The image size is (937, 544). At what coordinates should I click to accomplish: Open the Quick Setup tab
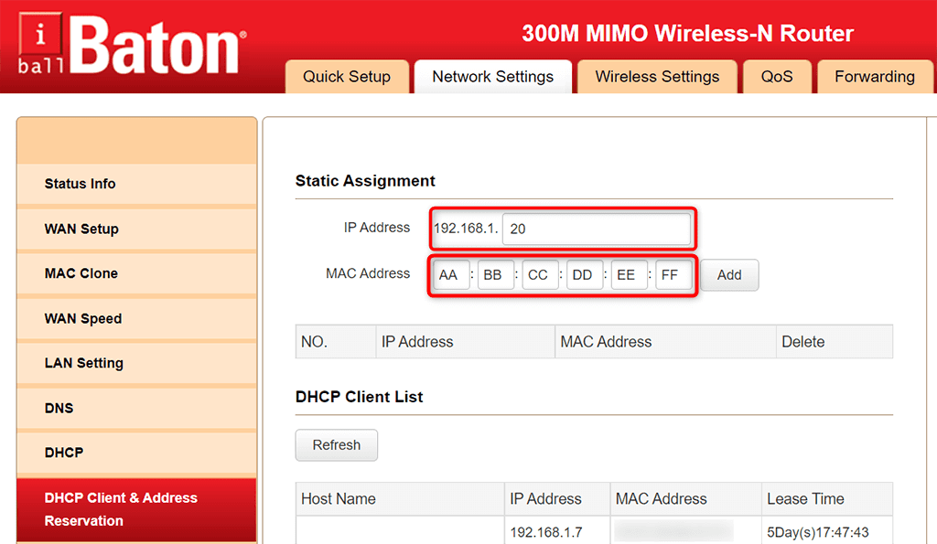pos(347,77)
